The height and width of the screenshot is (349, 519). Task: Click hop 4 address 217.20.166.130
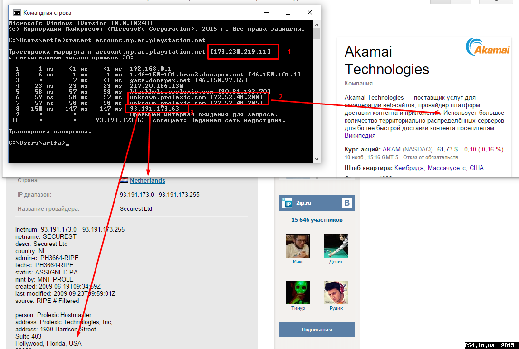(x=156, y=86)
